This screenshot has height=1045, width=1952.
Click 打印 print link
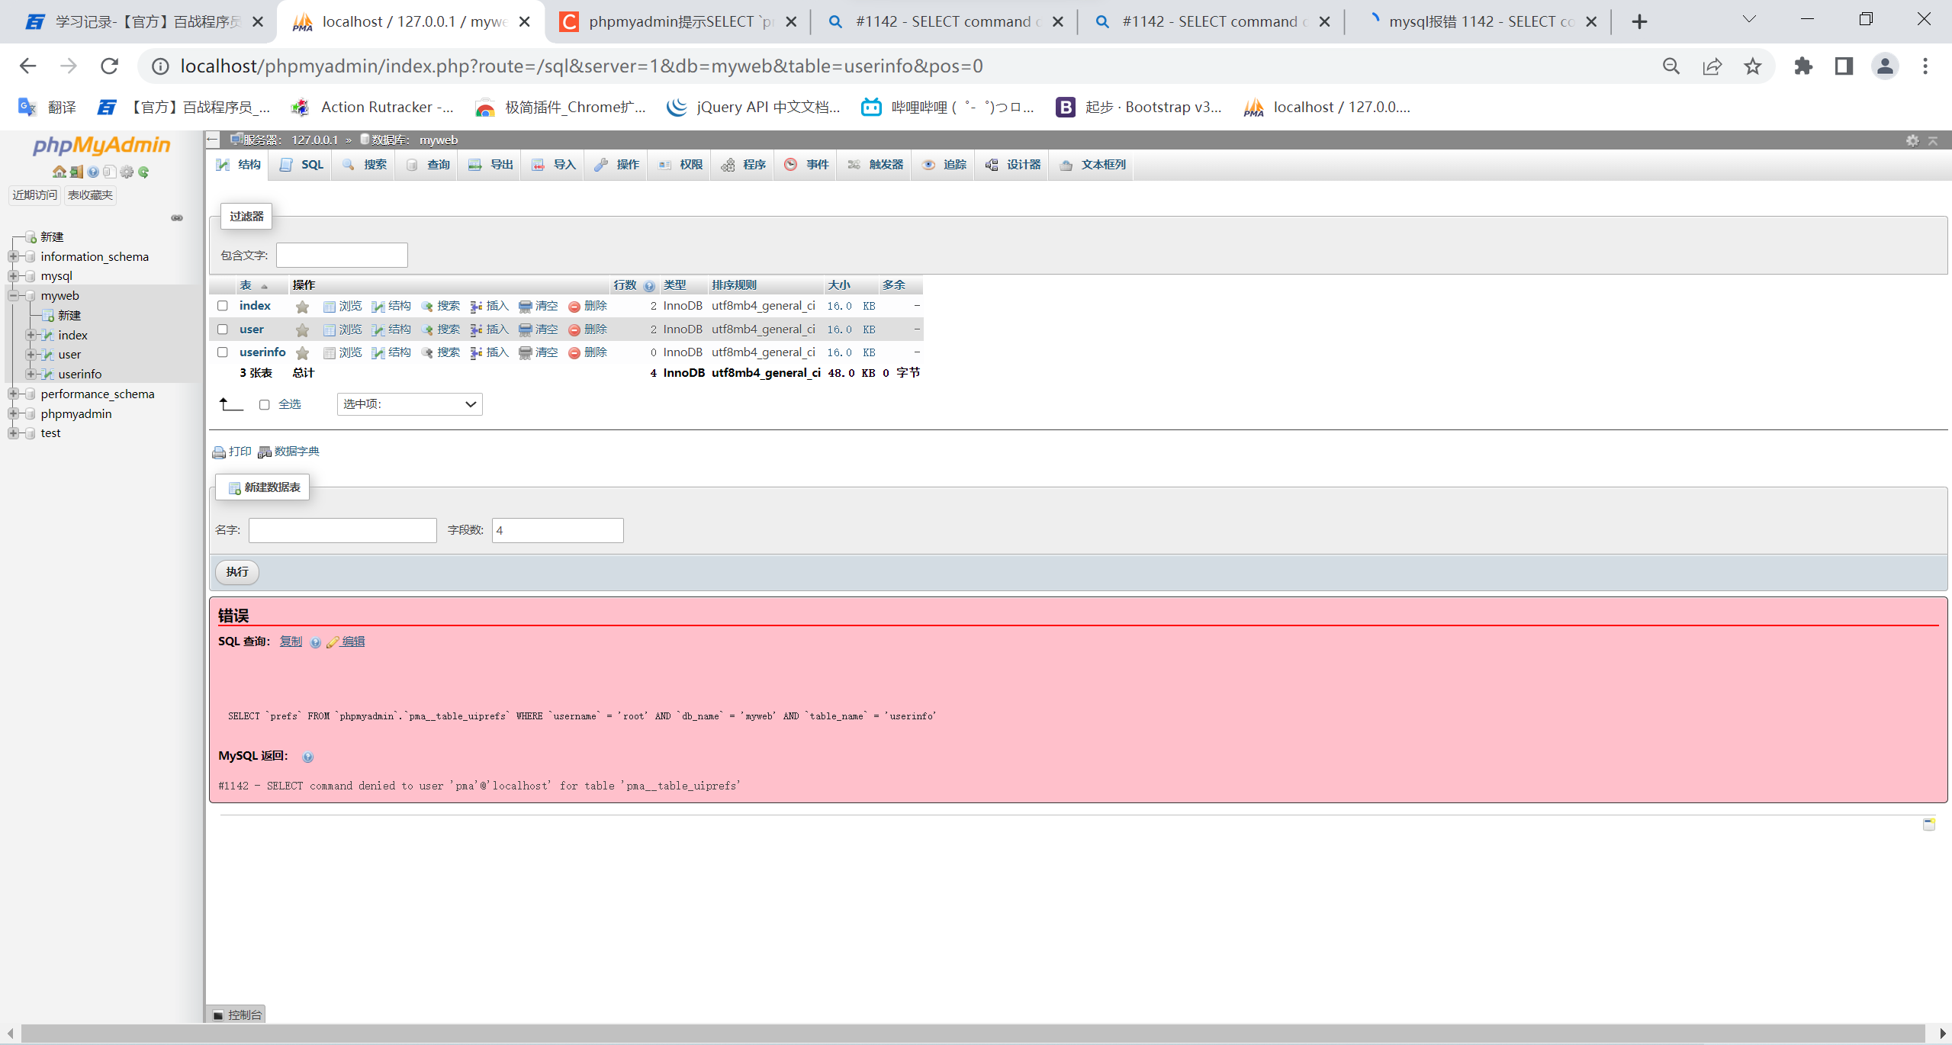(232, 452)
